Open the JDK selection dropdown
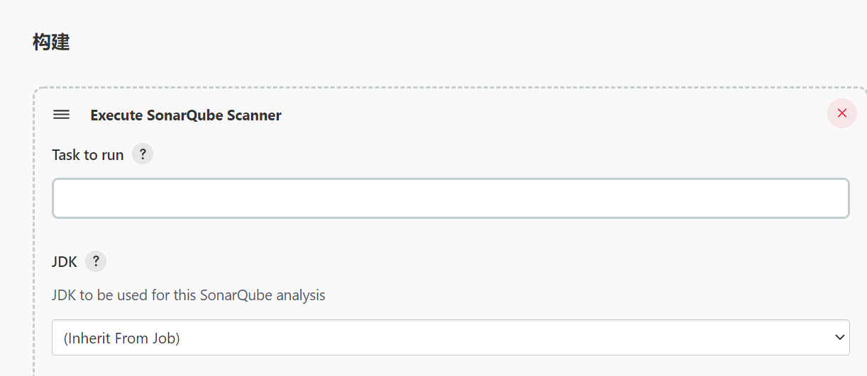 pyautogui.click(x=451, y=338)
